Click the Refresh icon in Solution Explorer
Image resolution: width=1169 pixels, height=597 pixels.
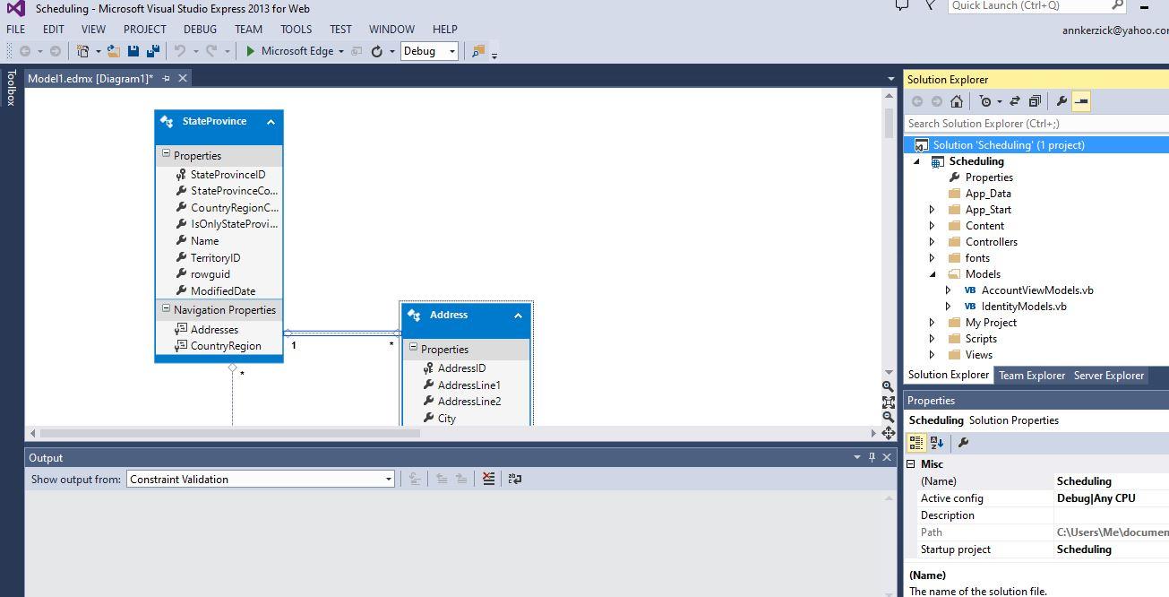pyautogui.click(x=1015, y=101)
